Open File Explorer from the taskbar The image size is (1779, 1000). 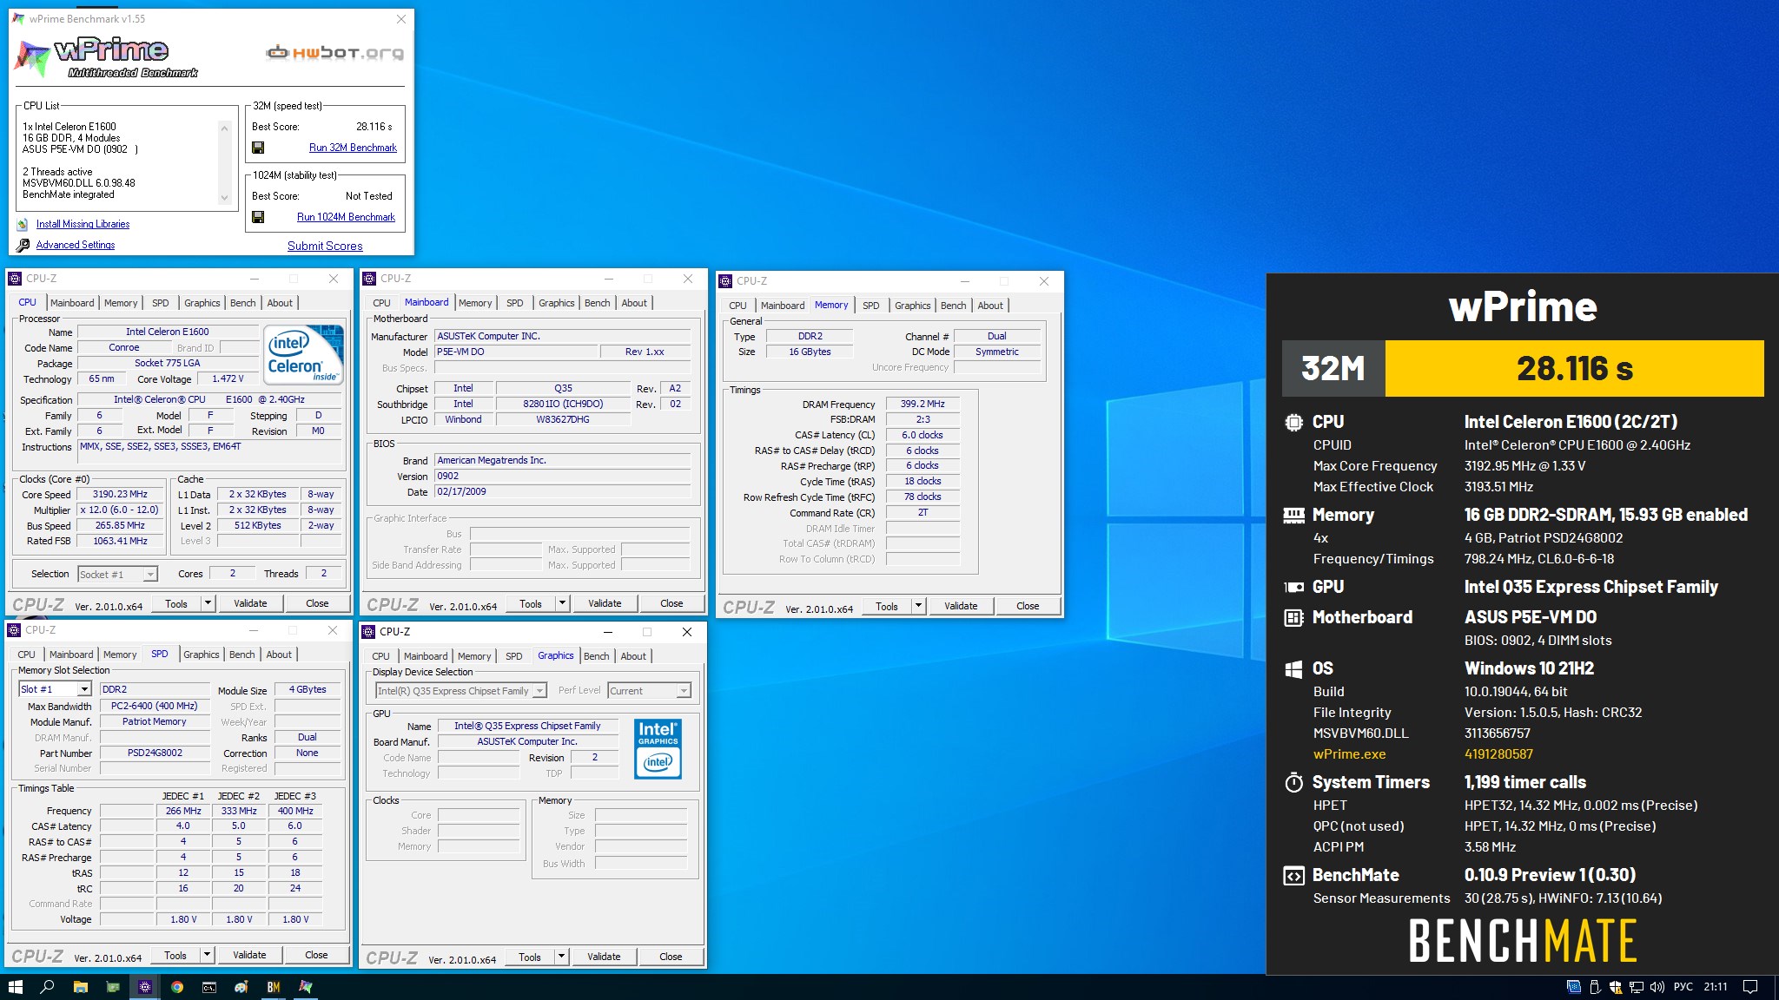80,987
